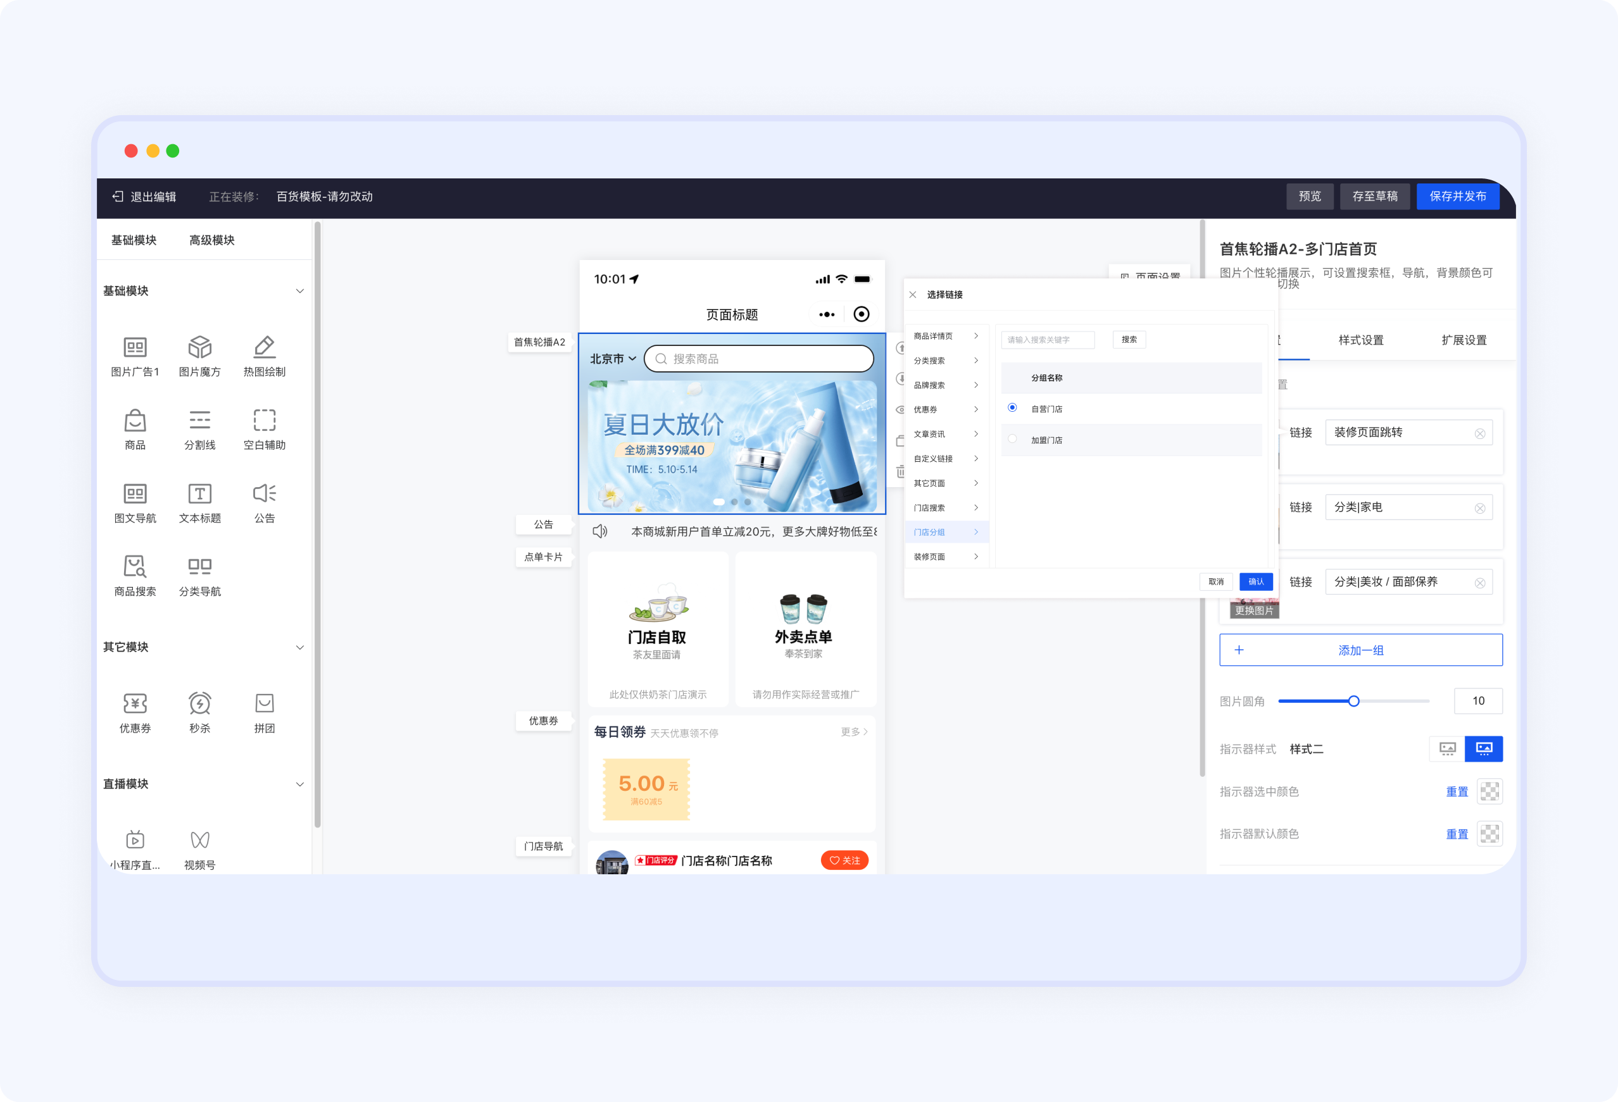The width and height of the screenshot is (1618, 1102).
Task: Click the 退出编辑 exit icon
Action: pyautogui.click(x=118, y=197)
